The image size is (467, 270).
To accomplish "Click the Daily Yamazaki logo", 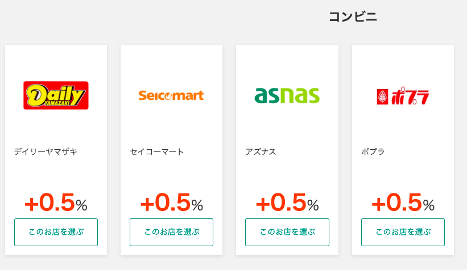I will coord(56,95).
